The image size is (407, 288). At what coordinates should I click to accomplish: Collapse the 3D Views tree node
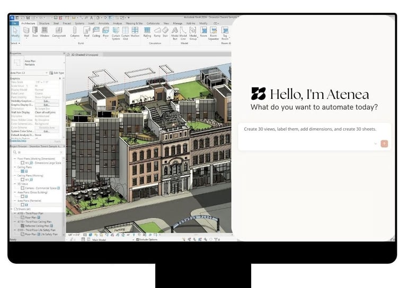click(x=15, y=184)
